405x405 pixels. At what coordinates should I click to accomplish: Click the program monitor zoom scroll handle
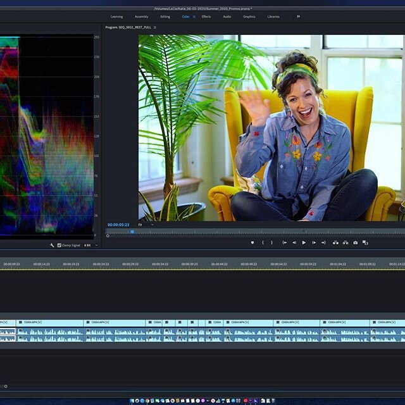(x=108, y=236)
